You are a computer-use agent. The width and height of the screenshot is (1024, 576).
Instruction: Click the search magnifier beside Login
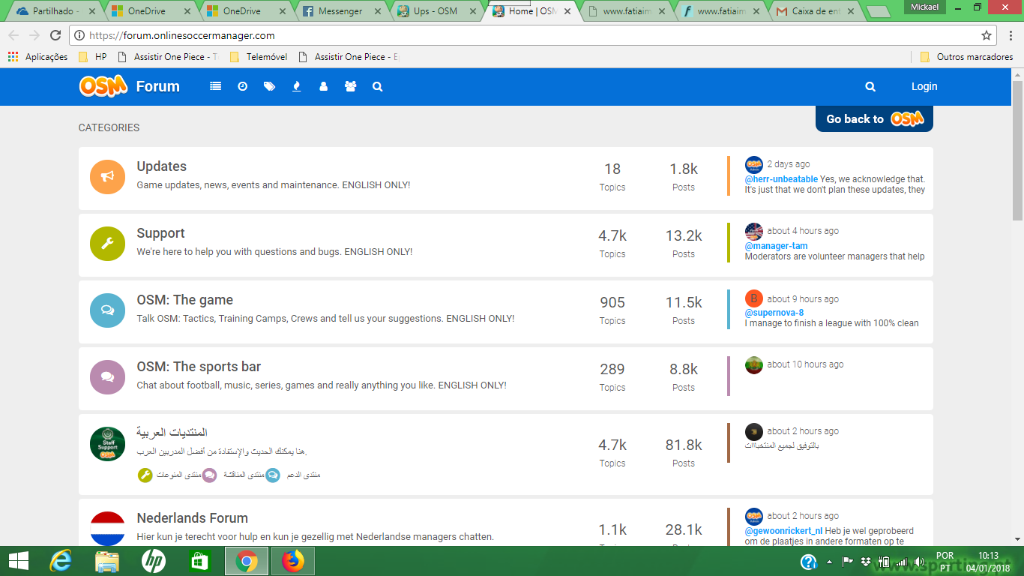[870, 86]
